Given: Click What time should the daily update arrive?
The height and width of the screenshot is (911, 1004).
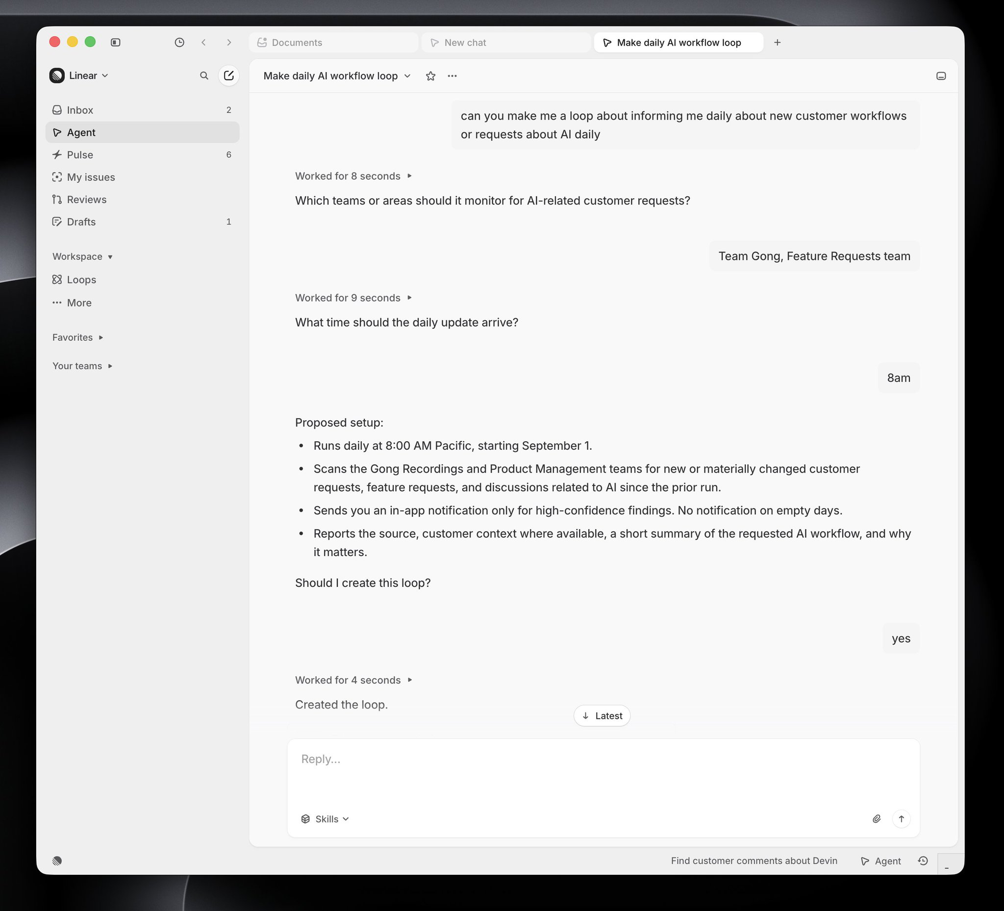Looking at the screenshot, I should (x=407, y=322).
